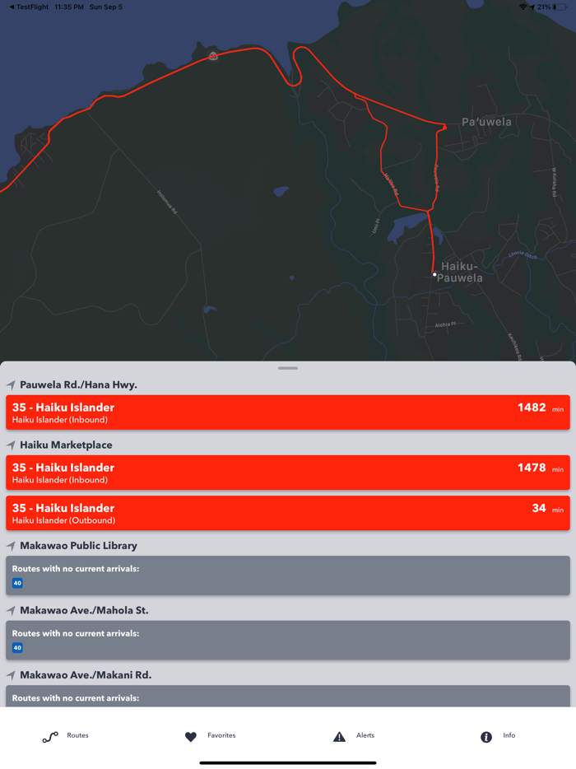Open the Favorites tab
Image resolution: width=576 pixels, height=769 pixels.
point(211,735)
